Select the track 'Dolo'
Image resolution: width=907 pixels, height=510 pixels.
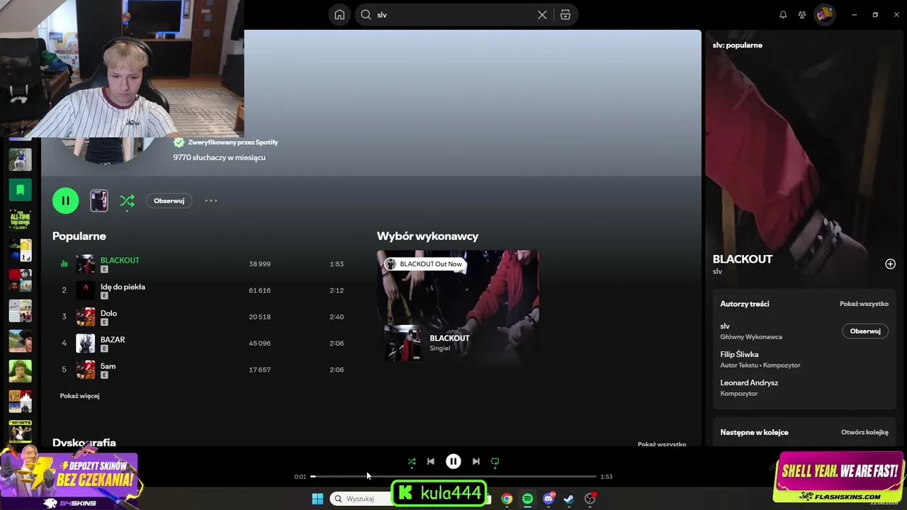click(108, 313)
